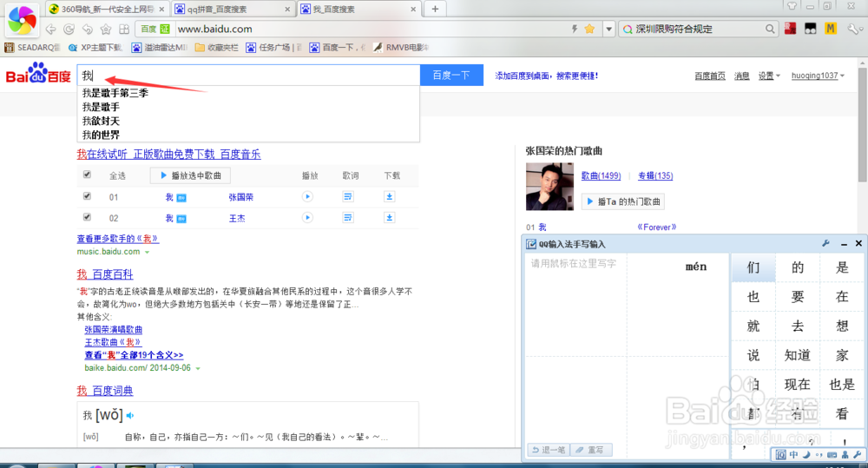The image size is (868, 468).
Task: Open the yellow M extension icon
Action: (x=831, y=29)
